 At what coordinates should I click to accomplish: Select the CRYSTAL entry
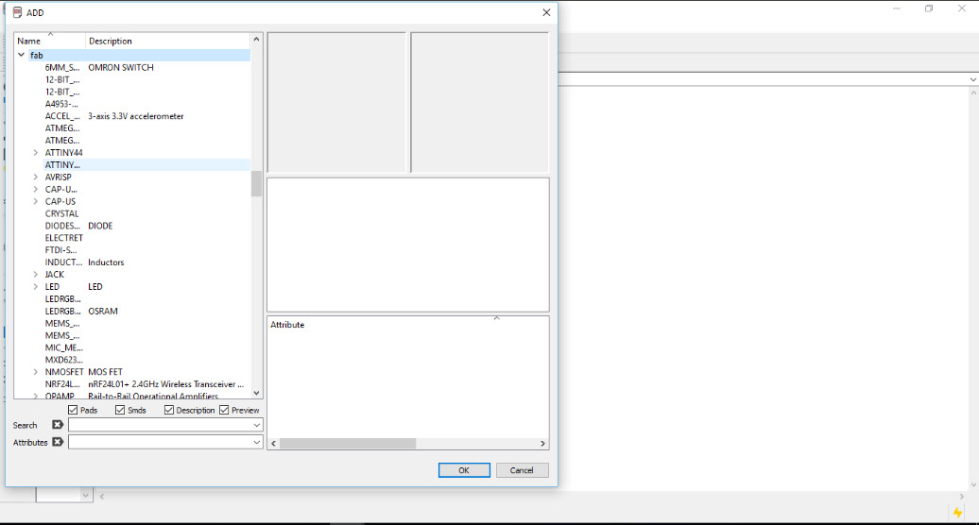(146, 213)
